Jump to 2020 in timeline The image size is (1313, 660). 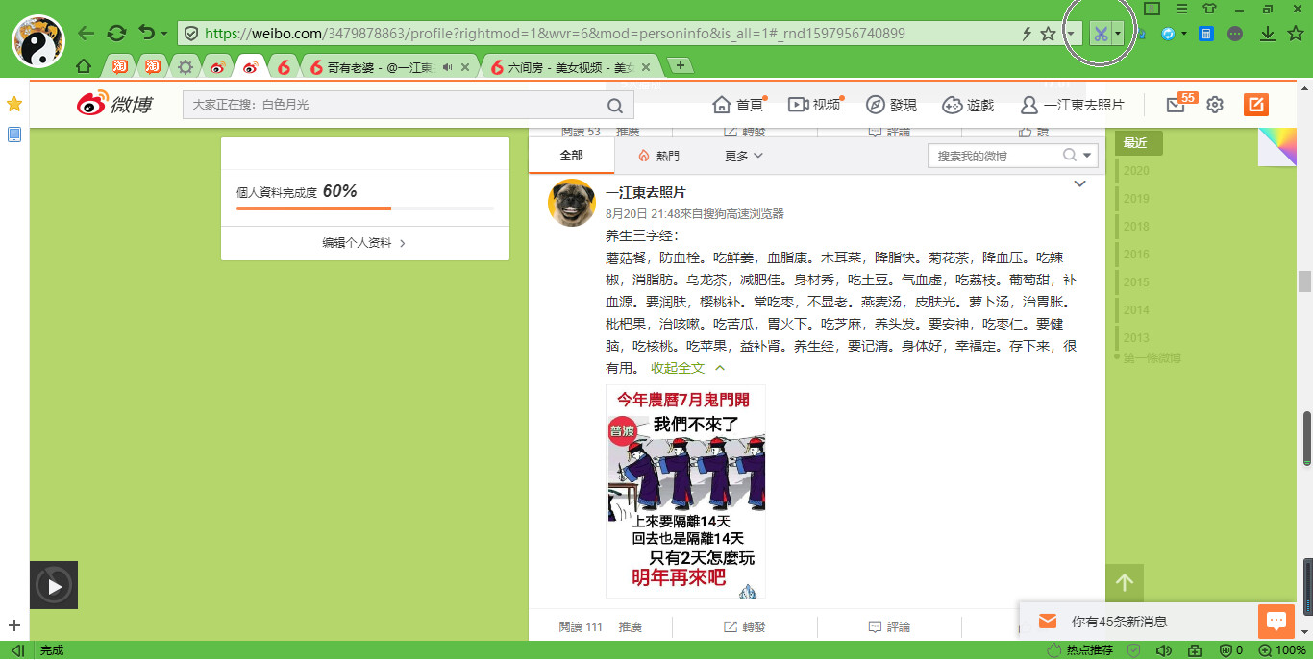[1136, 171]
